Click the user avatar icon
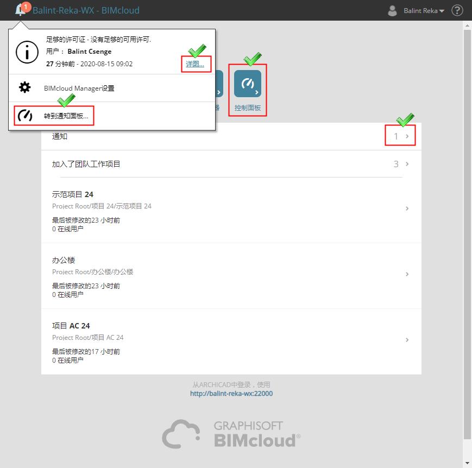 click(x=392, y=10)
